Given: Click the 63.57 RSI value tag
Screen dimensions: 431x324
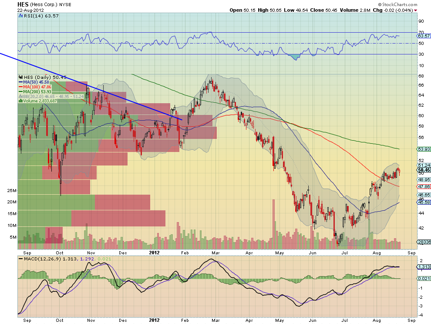Looking at the screenshot, I should (424, 36).
